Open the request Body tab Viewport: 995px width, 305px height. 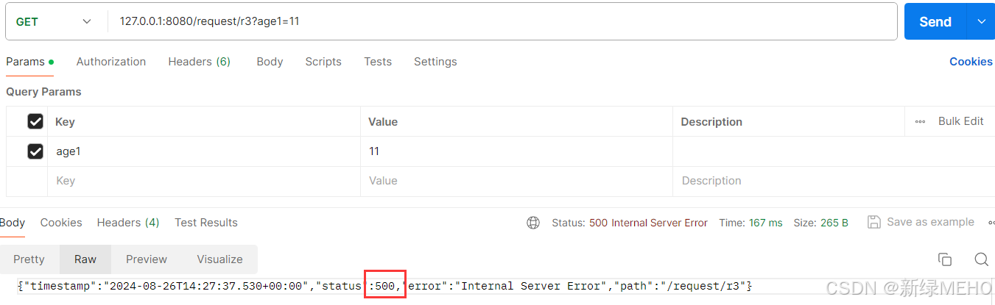(270, 62)
